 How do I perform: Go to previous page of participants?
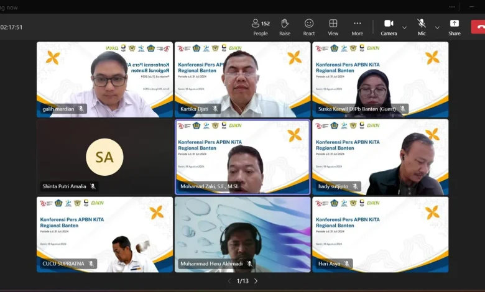229,281
